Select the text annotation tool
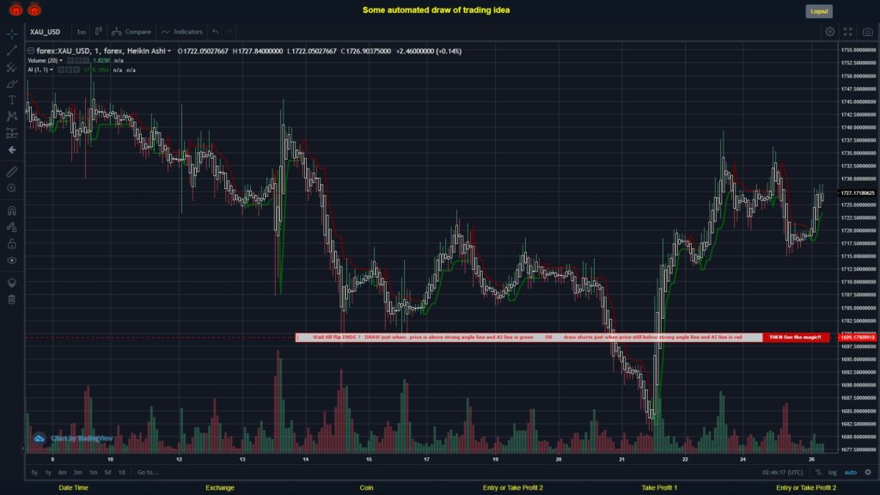The height and width of the screenshot is (495, 880). pos(12,100)
